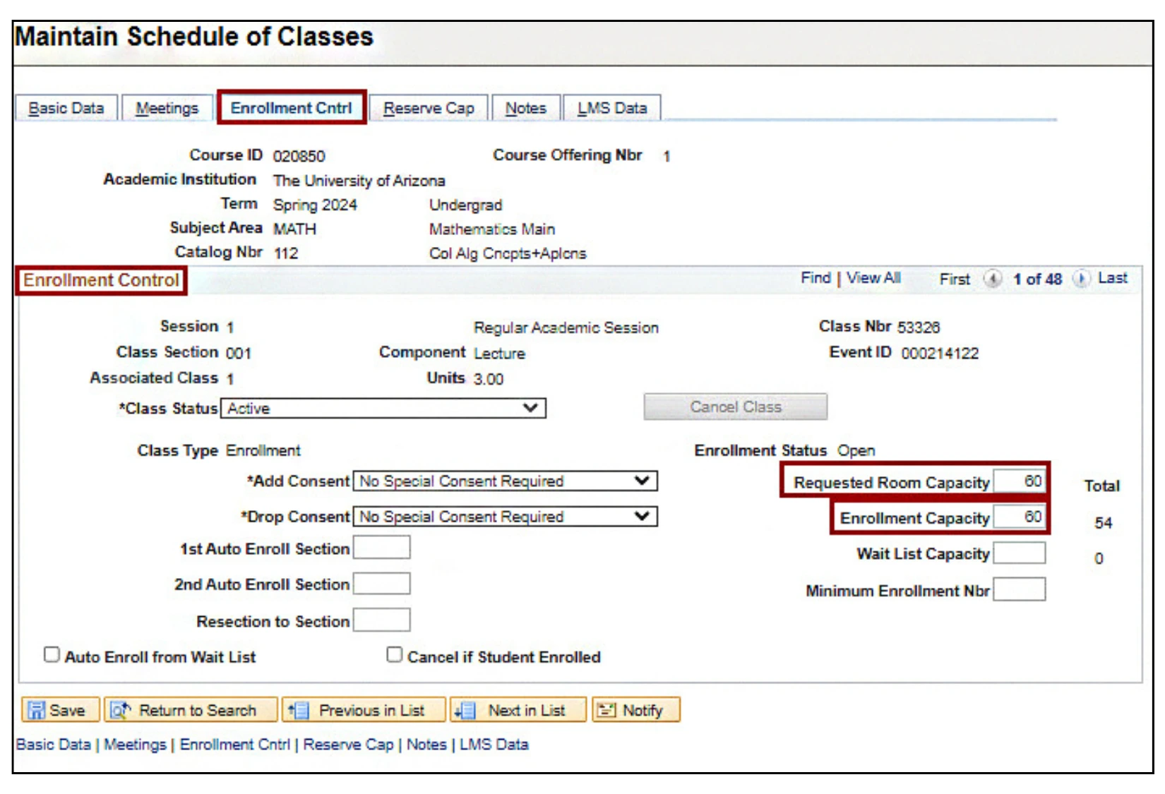Click the Resection to Section field
The image size is (1165, 794).
point(382,620)
